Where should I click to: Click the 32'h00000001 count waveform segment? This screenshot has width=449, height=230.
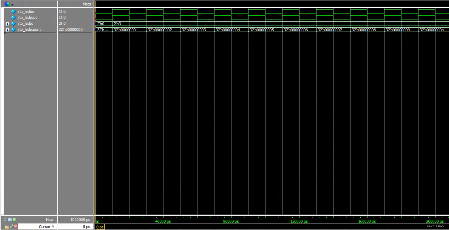[x=129, y=30]
